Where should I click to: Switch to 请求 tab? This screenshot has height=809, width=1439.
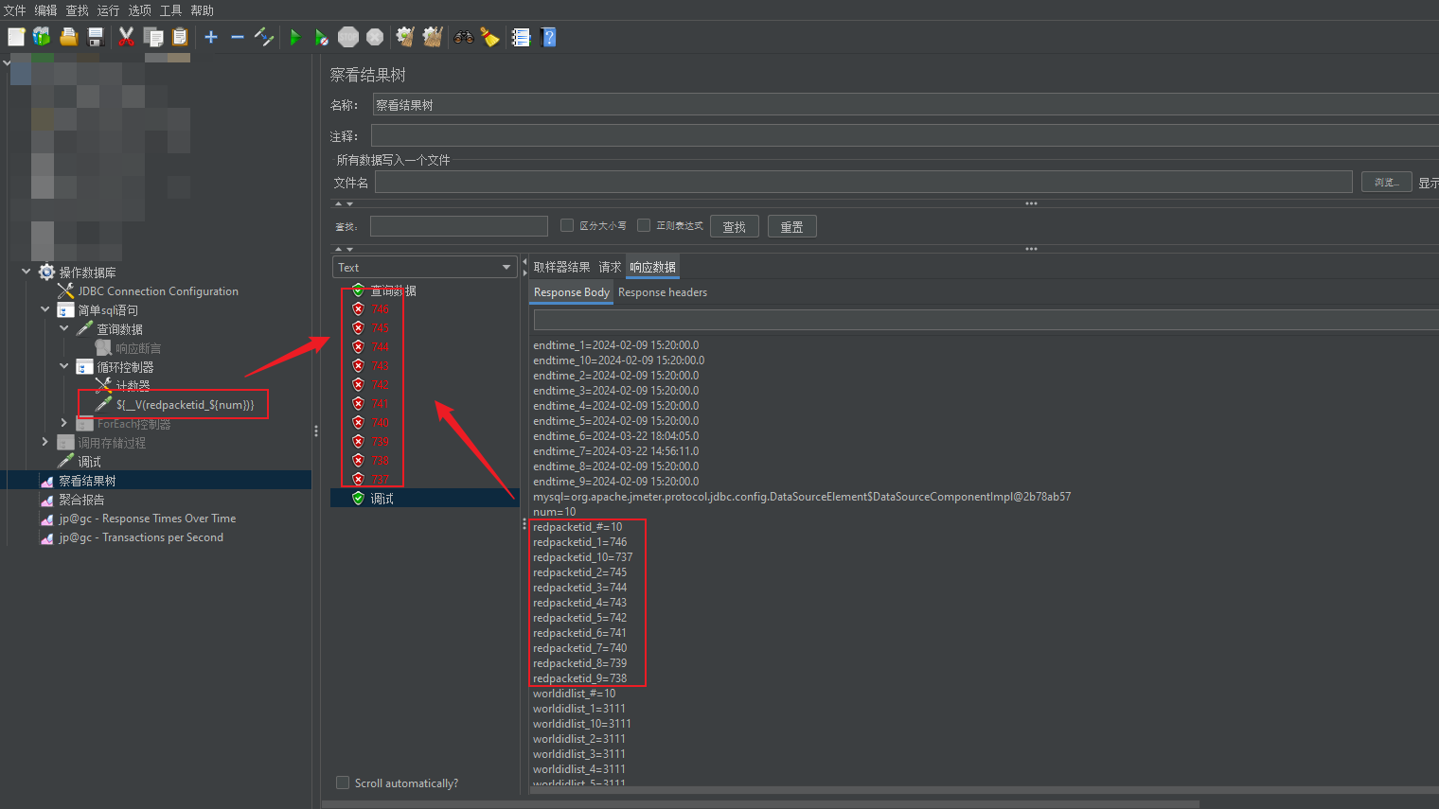(x=610, y=267)
